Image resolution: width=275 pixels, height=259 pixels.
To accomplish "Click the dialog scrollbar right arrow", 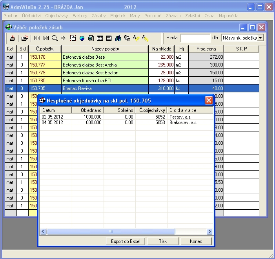I will [x=209, y=231].
